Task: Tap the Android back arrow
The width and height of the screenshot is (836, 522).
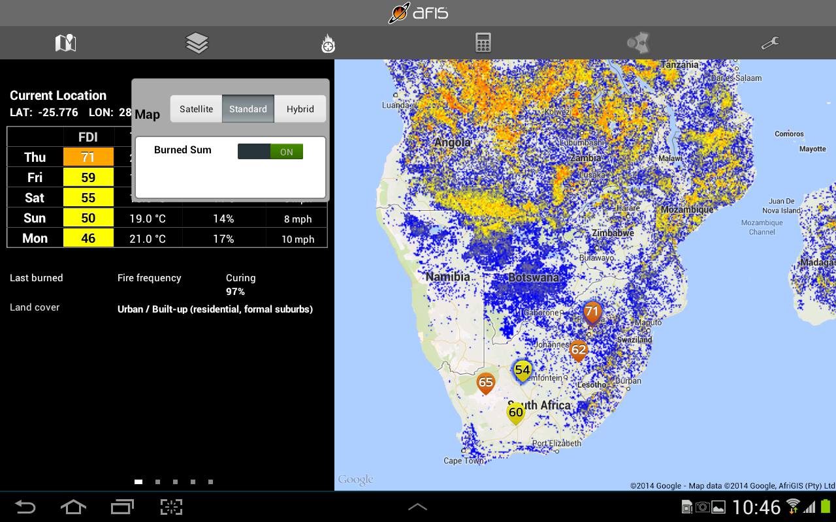Action: click(x=25, y=507)
